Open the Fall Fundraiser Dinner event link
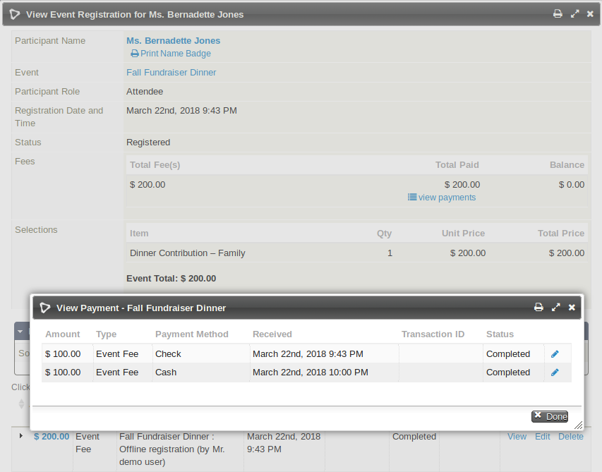 coord(171,72)
